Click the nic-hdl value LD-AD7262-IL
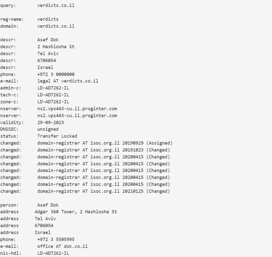Viewport: 272px width, 257px height. click(53, 253)
